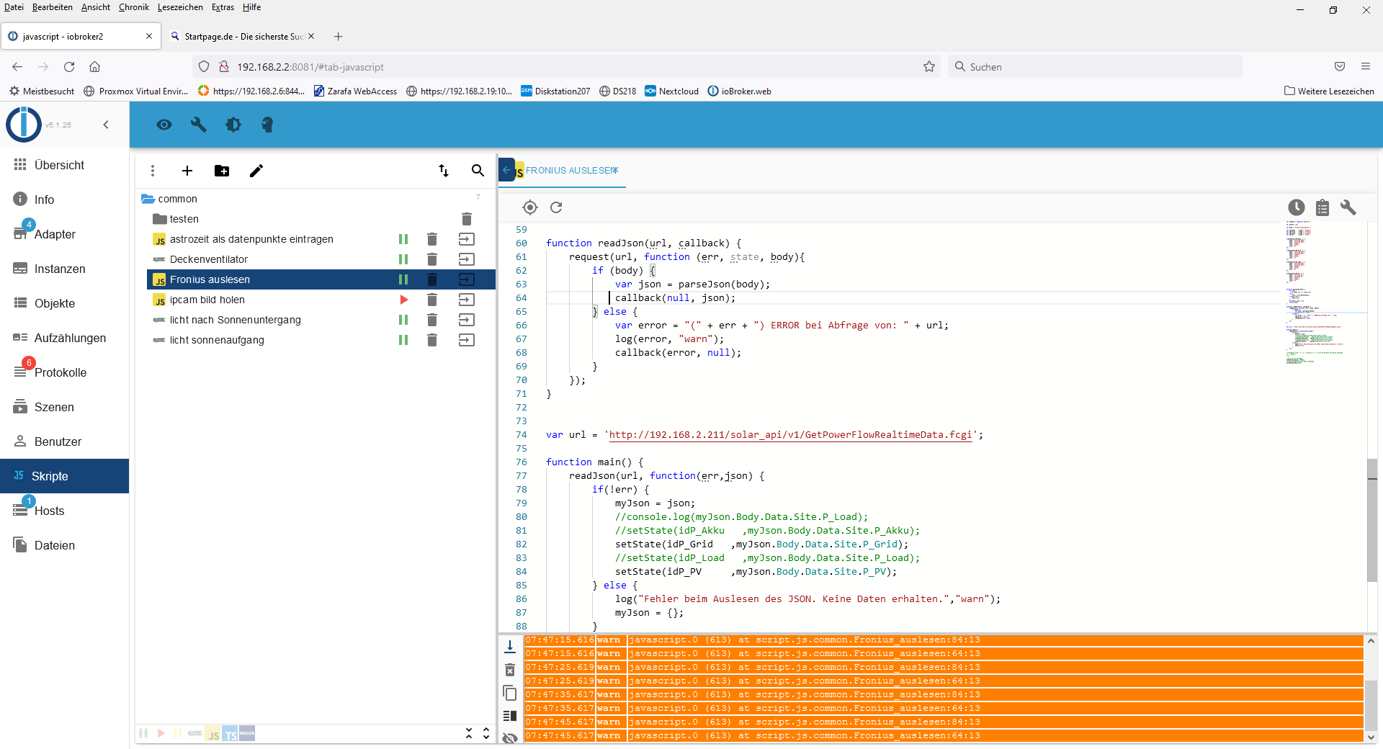Pause the Deckenventilator script
The image size is (1383, 749).
click(x=403, y=259)
